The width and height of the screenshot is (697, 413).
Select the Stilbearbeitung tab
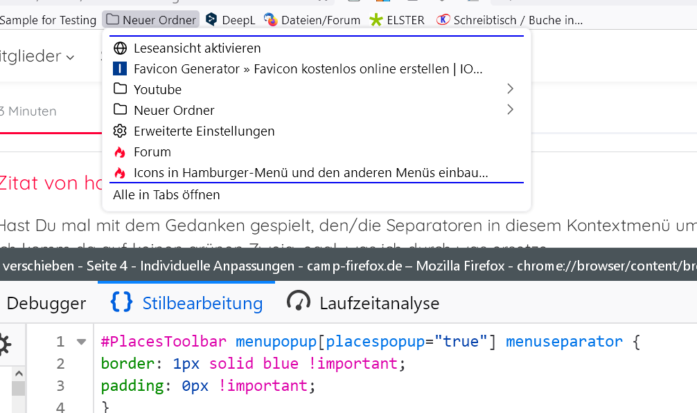pos(187,303)
